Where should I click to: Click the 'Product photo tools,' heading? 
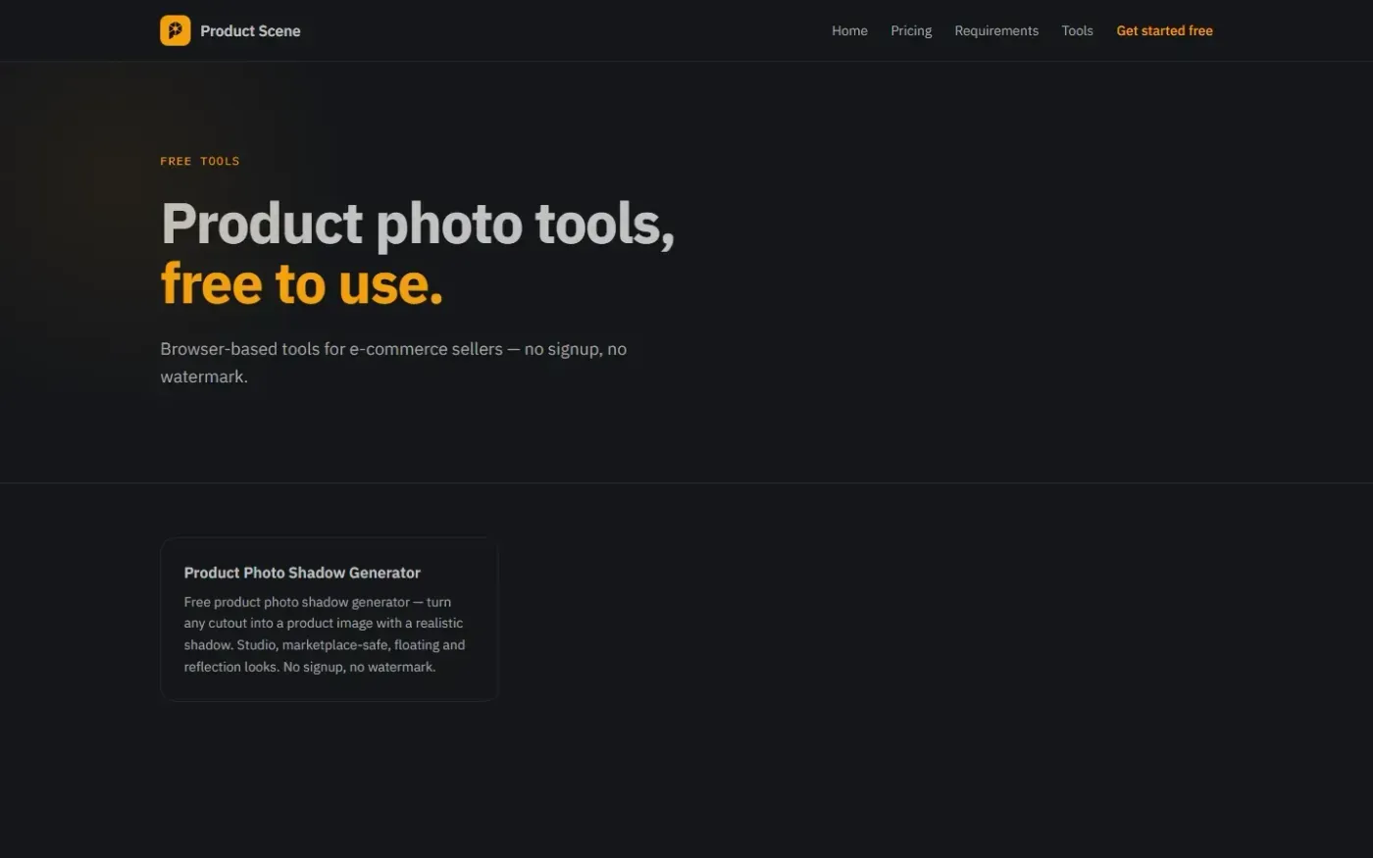[418, 224]
